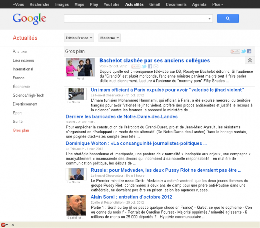260x228 pixels.
Task: Open Maps in the top bar
Action: click(x=79, y=4)
